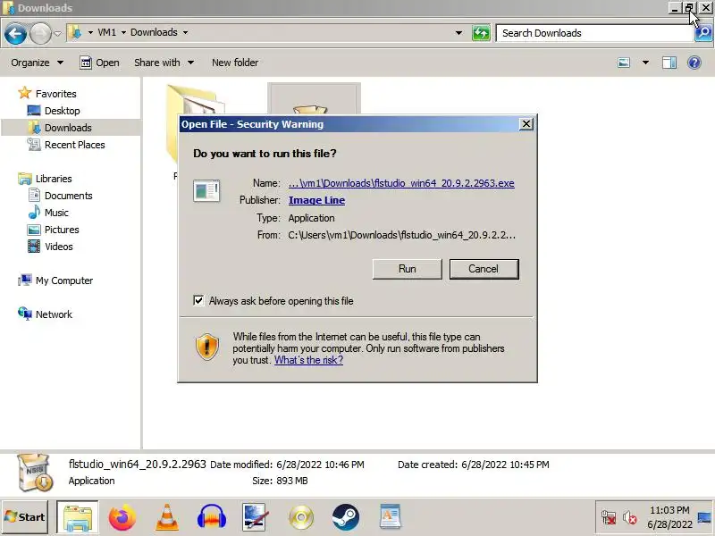This screenshot has height=536, width=715.
Task: Open Firefox from the taskbar
Action: tap(122, 517)
